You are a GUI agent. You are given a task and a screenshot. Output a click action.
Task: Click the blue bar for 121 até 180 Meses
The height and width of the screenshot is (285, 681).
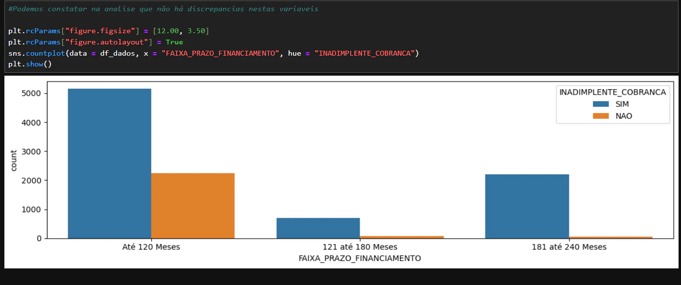pyautogui.click(x=318, y=228)
